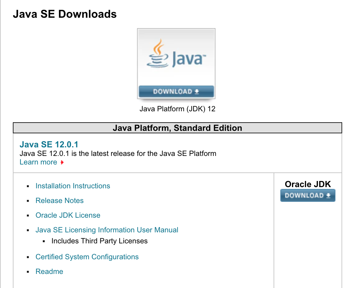Open the Oracle JDK License link
The image size is (344, 288).
[68, 215]
